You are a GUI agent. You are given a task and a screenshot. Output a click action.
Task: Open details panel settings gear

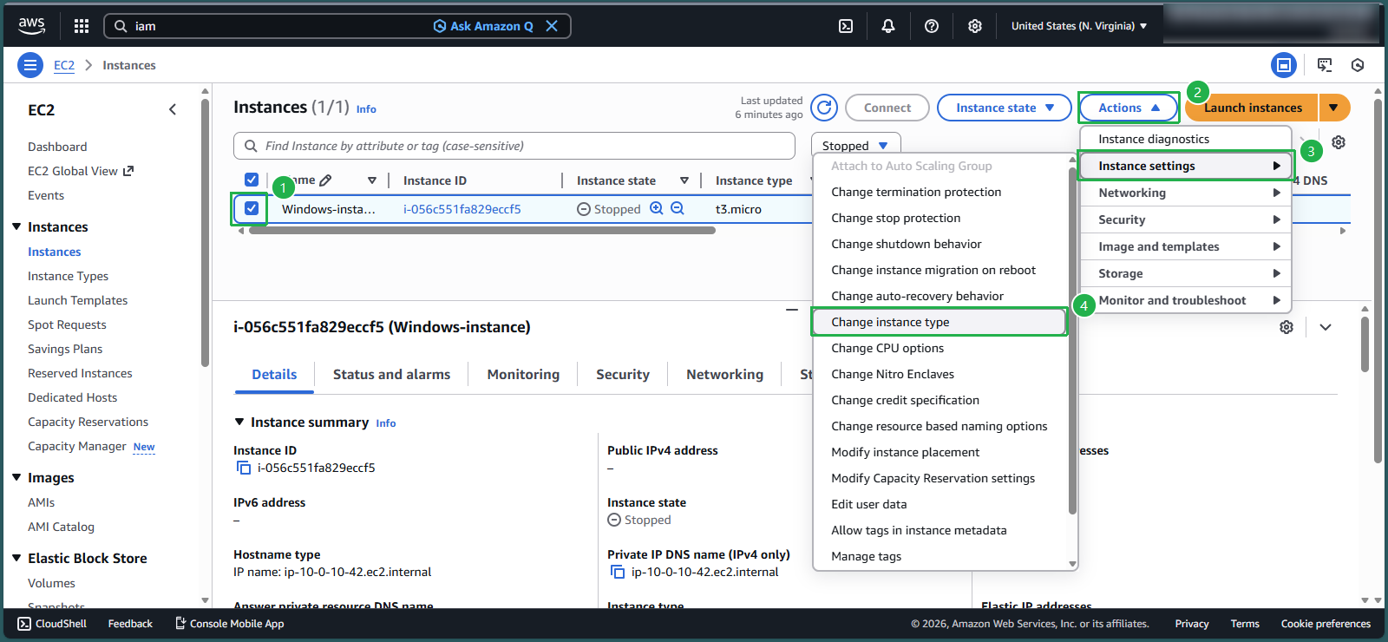click(x=1287, y=327)
